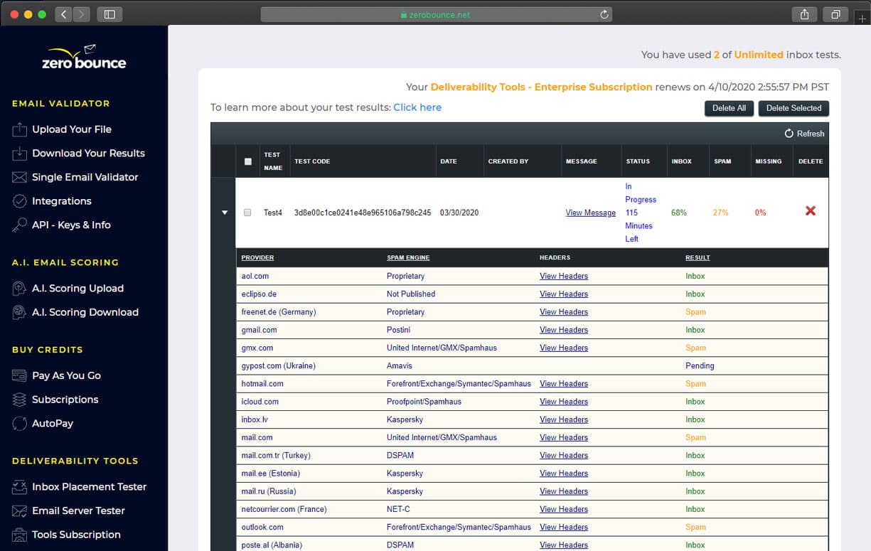Click the Delete All button
Screen dimensions: 871x551
(x=729, y=108)
